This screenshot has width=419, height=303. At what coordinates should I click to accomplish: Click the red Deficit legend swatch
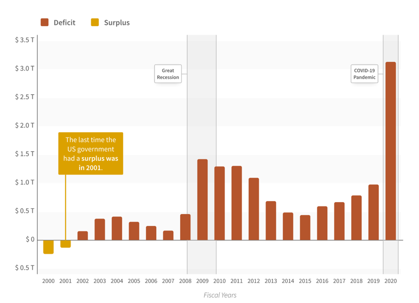[x=45, y=22]
